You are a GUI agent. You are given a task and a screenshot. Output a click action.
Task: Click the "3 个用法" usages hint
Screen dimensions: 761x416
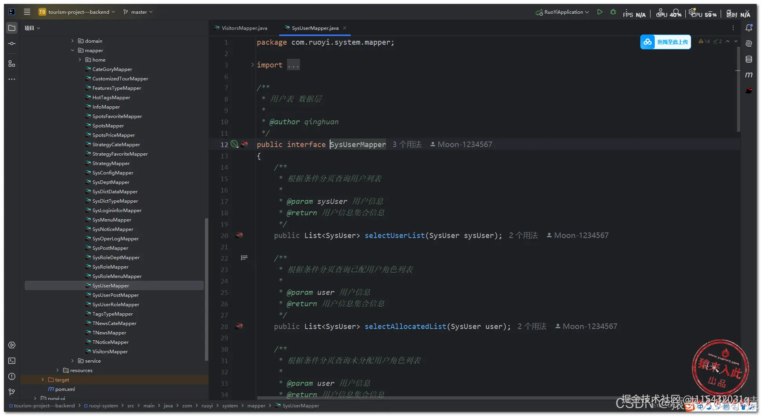tap(407, 144)
